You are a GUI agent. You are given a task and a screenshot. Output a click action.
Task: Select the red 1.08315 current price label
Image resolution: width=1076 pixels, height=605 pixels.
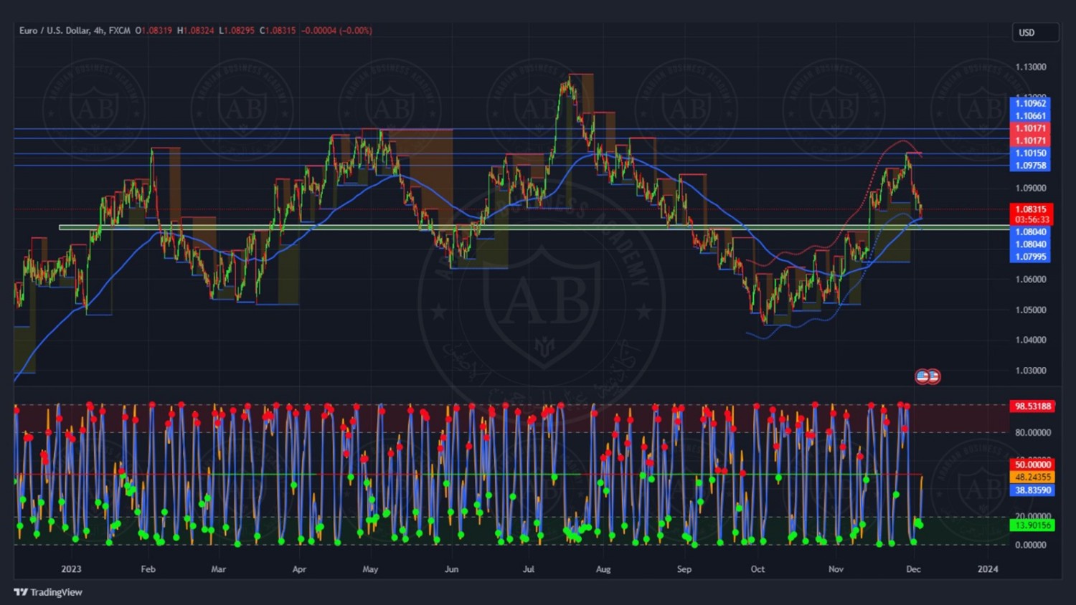click(1031, 209)
